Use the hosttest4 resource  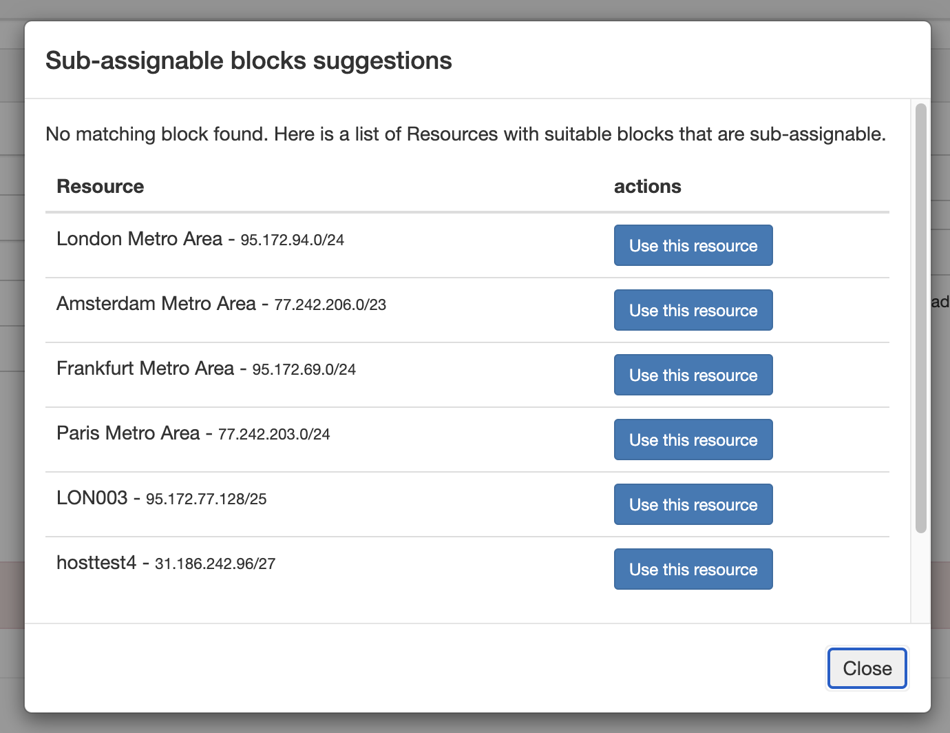click(693, 569)
